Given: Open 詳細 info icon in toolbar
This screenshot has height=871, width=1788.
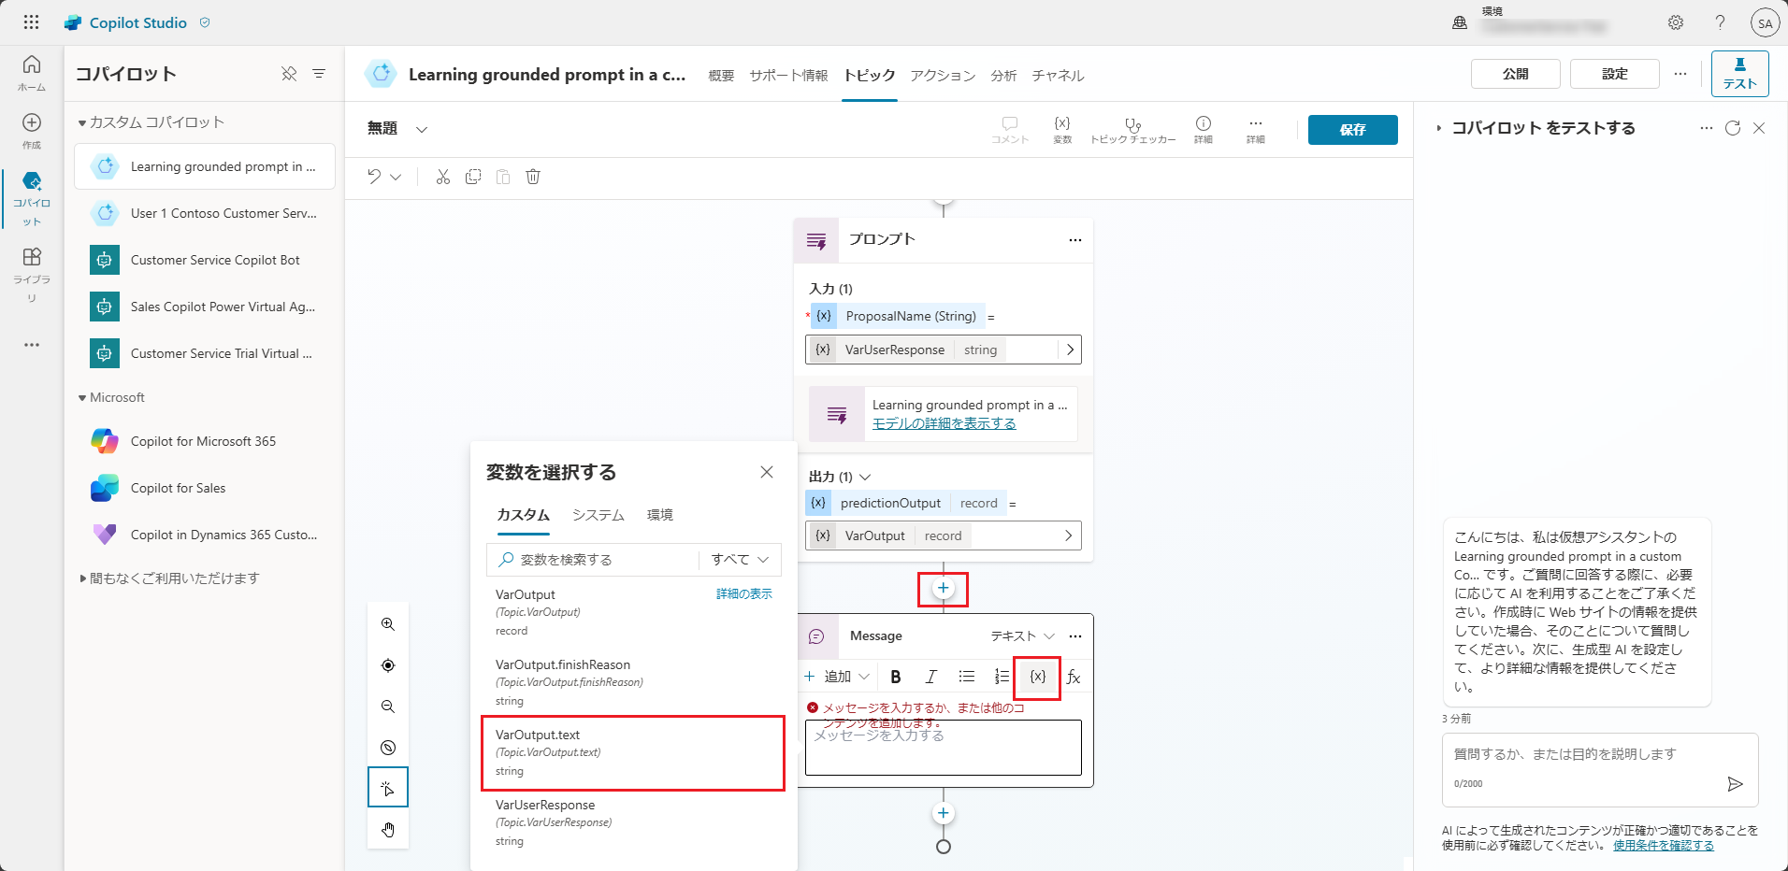Looking at the screenshot, I should pyautogui.click(x=1204, y=130).
